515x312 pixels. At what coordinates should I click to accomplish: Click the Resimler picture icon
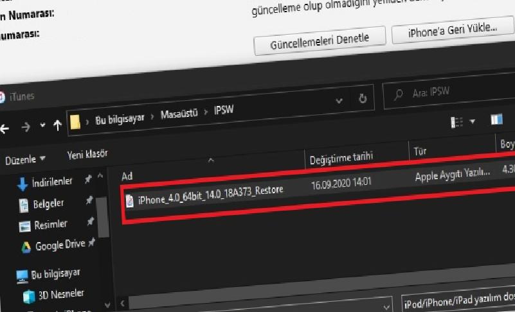point(24,227)
